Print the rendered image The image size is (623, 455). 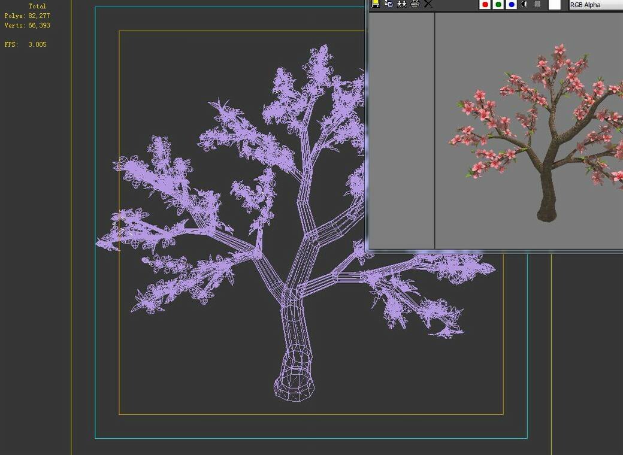415,4
